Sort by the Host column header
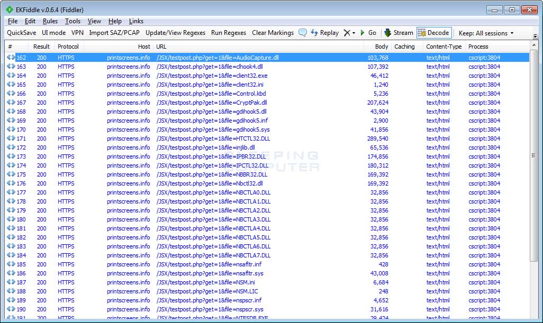 119,47
